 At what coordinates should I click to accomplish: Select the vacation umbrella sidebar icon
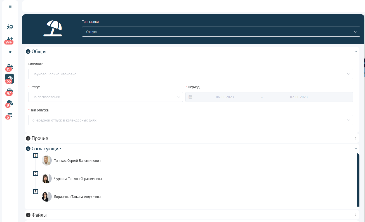[10, 79]
